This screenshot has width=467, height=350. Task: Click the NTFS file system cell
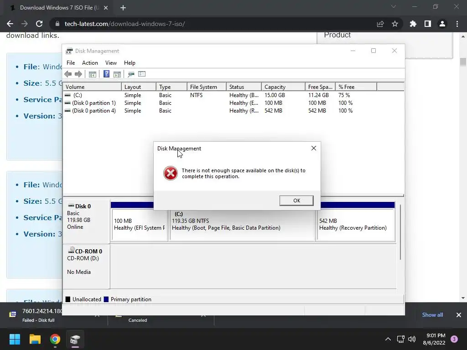(x=196, y=95)
